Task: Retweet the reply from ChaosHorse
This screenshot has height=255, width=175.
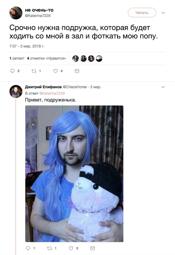Action: 49,248
